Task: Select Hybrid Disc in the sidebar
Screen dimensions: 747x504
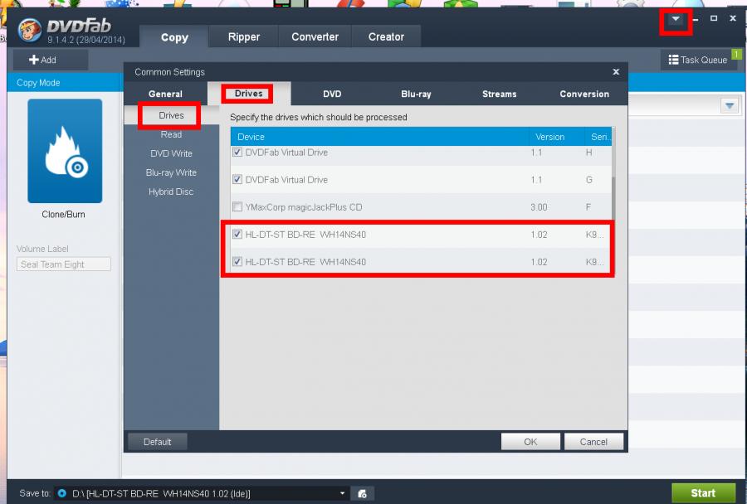Action: click(x=171, y=191)
